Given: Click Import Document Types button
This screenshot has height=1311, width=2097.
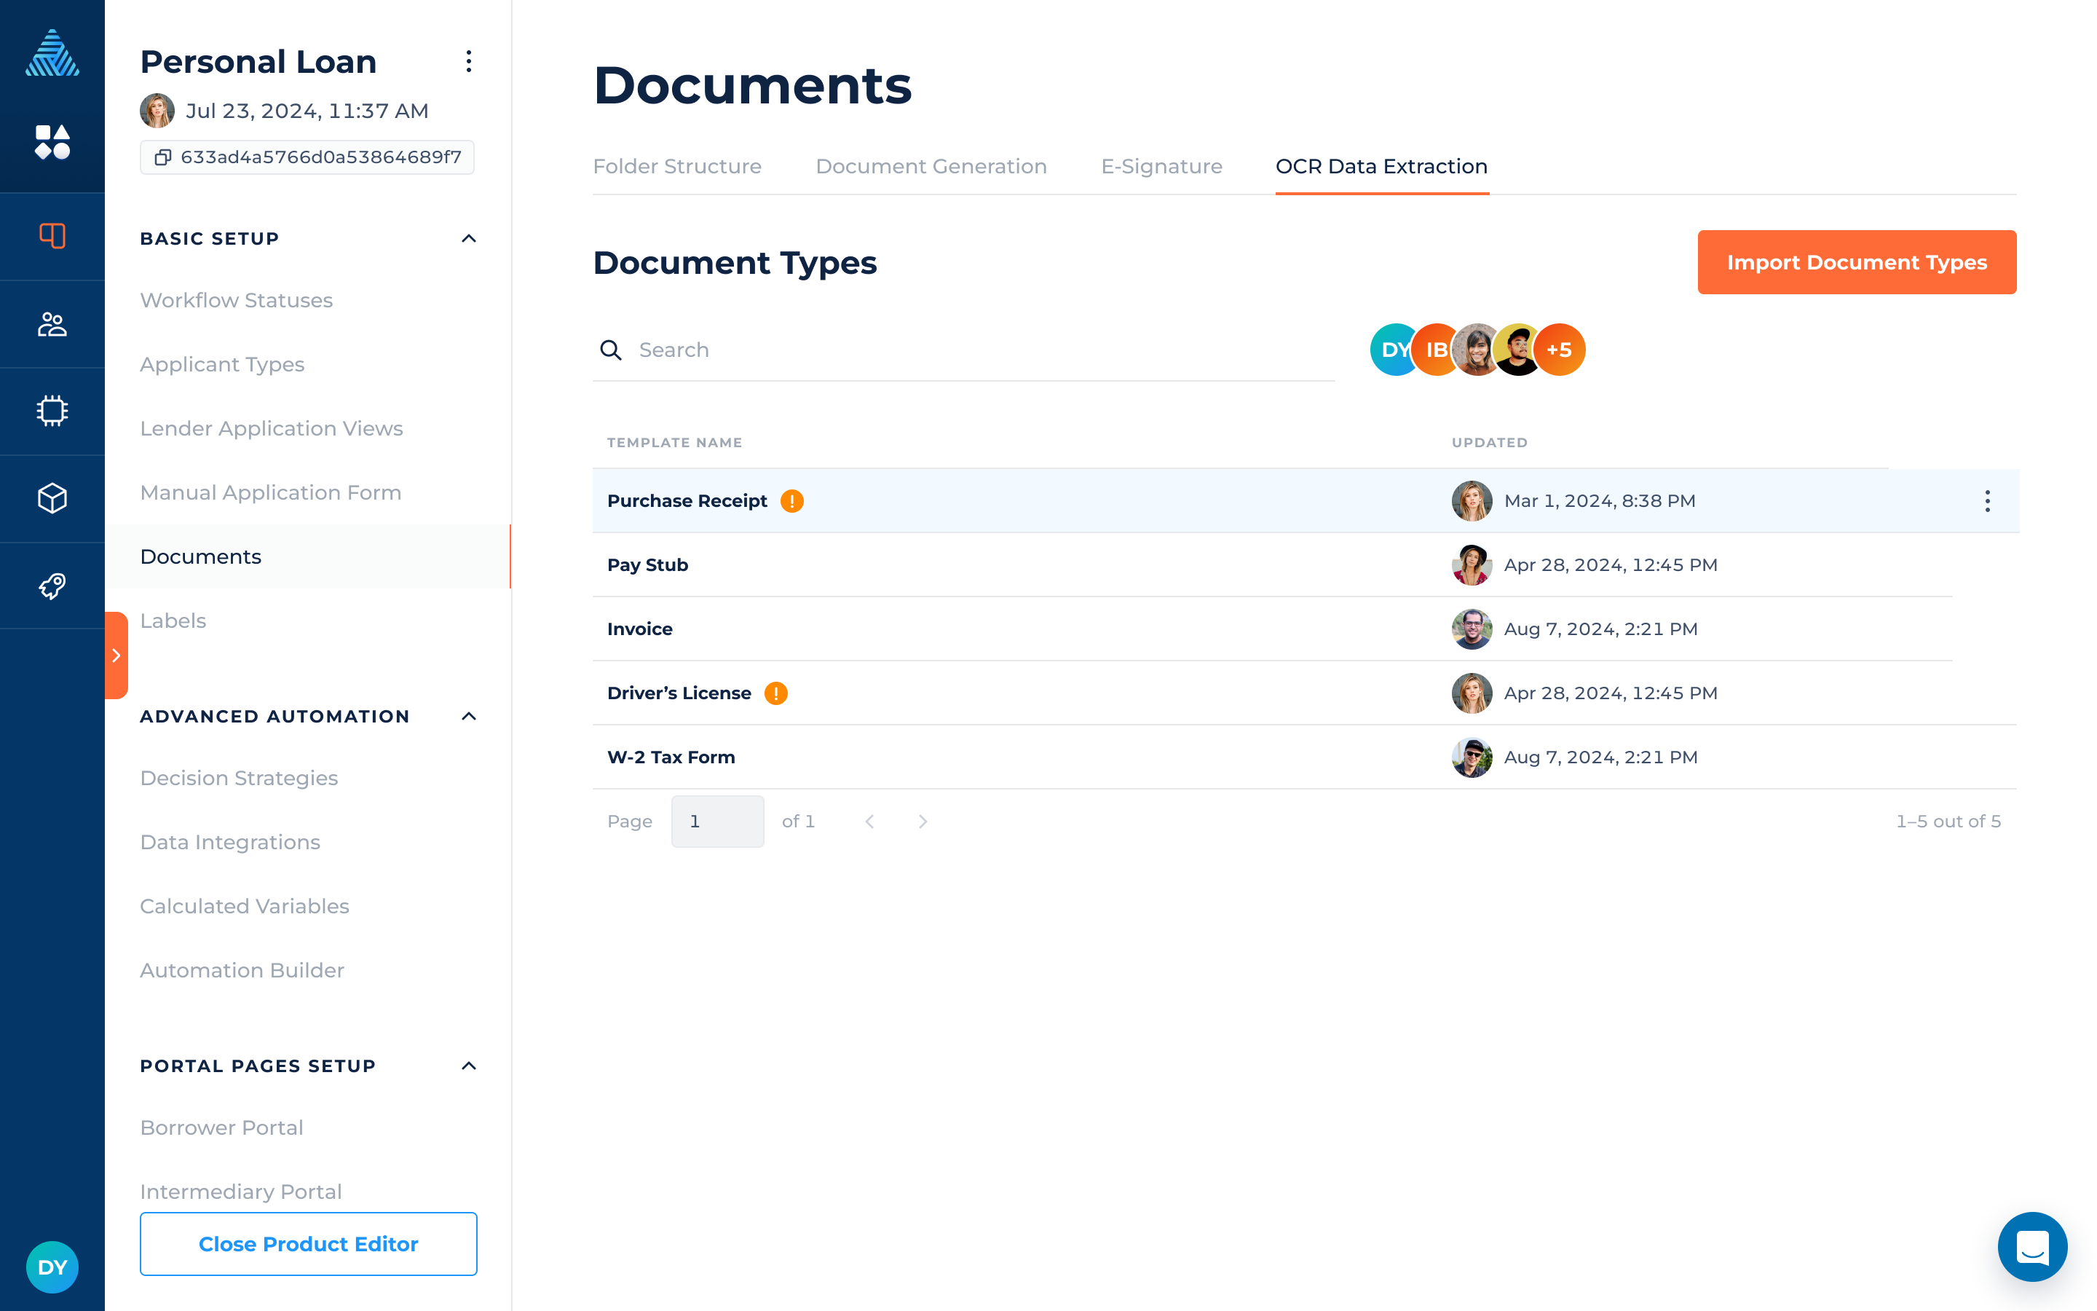Looking at the screenshot, I should 1856,262.
